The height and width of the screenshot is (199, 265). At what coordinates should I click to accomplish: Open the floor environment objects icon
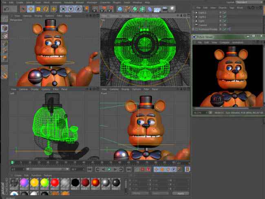click(157, 9)
